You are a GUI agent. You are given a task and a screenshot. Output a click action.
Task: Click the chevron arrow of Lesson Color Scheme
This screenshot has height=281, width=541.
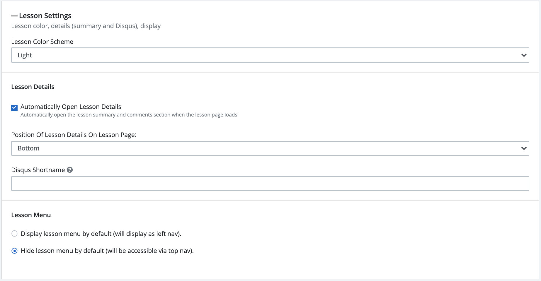click(x=524, y=55)
